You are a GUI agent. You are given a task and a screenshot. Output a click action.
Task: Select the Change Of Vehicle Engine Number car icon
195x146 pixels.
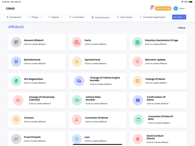(79, 81)
